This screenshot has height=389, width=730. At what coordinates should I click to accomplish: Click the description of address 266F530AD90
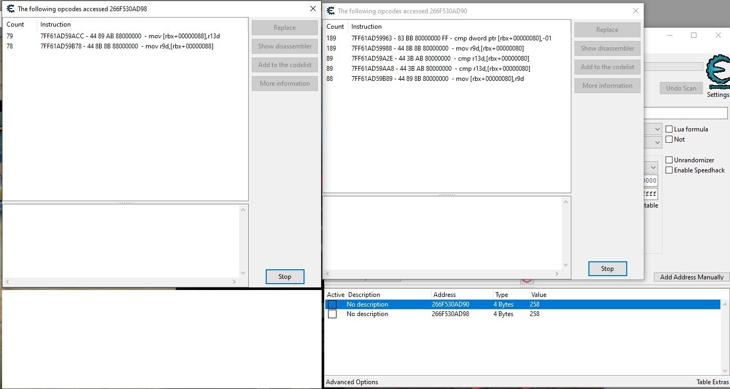pos(367,304)
